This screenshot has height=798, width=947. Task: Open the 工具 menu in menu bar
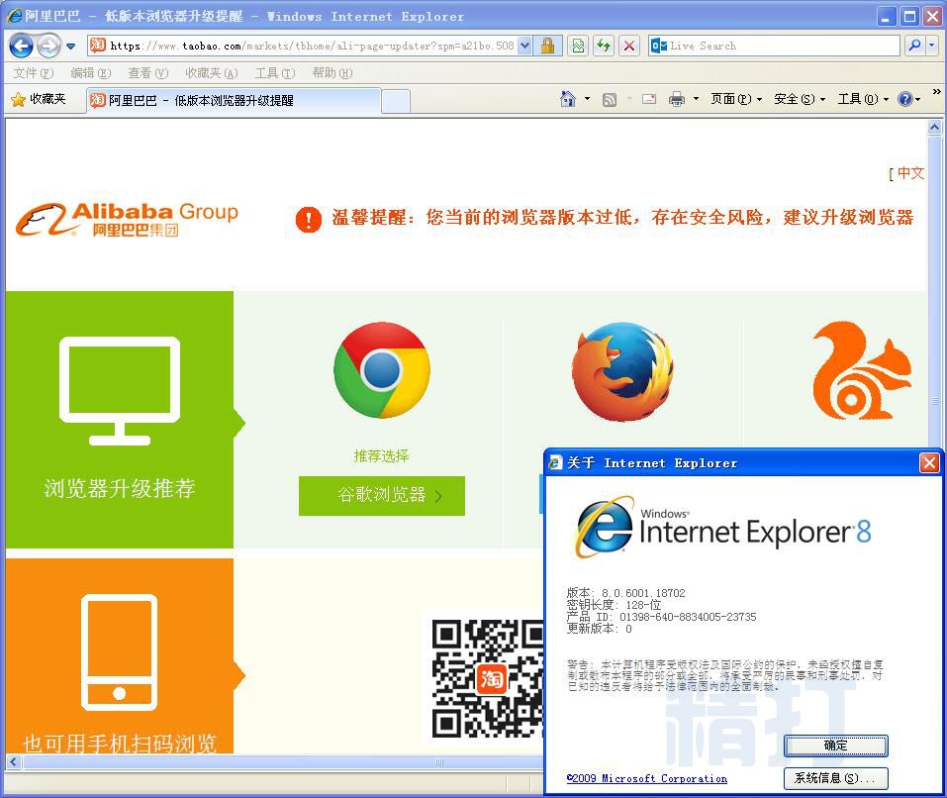tap(275, 73)
